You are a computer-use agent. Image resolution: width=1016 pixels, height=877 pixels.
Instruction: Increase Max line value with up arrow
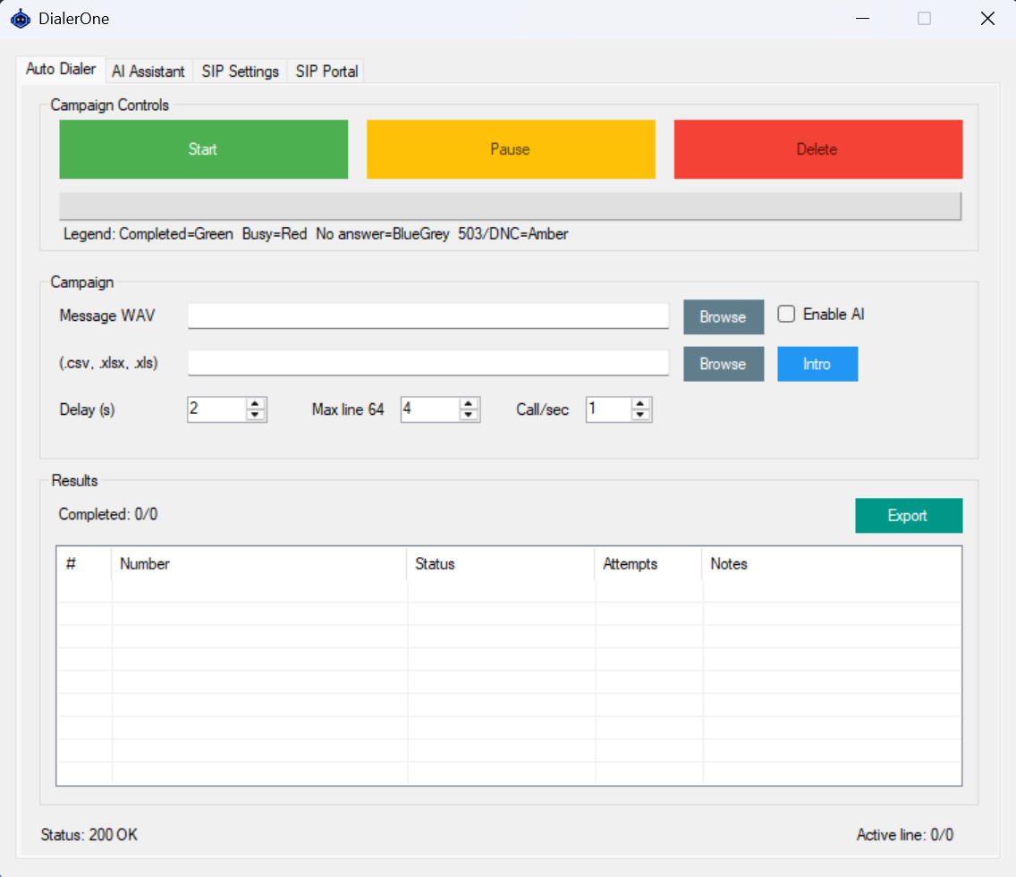pos(469,404)
